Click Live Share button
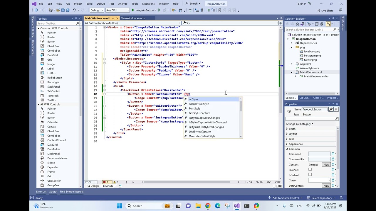The image size is (376, 211). (x=325, y=11)
